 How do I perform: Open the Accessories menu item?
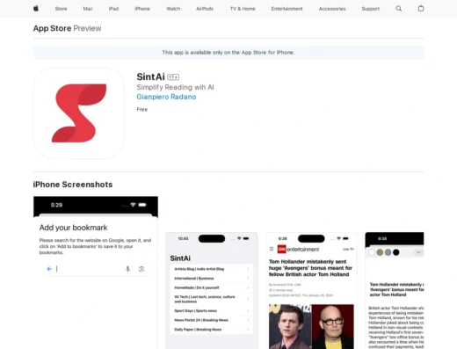pos(332,9)
